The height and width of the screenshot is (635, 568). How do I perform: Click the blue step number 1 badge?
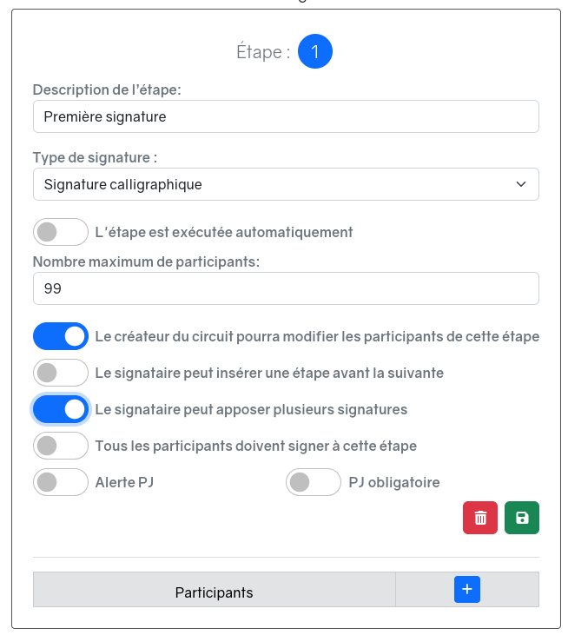point(315,52)
